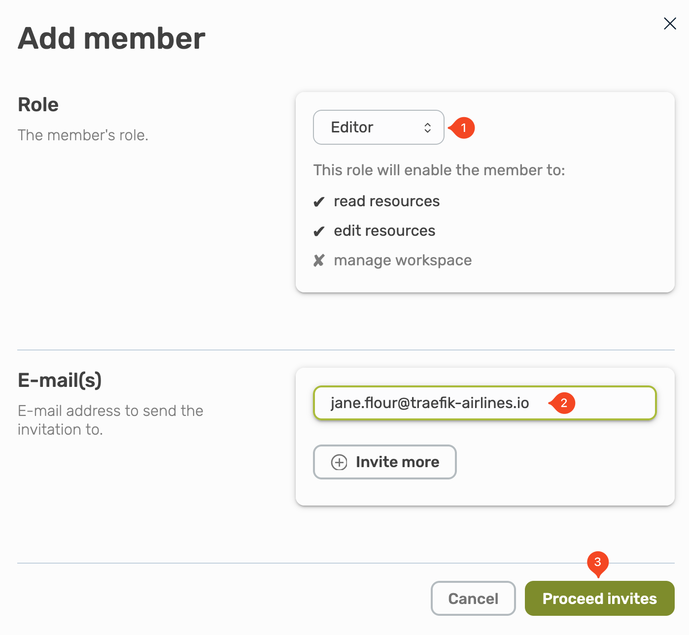This screenshot has width=689, height=635.
Task: Select the Role section heading
Action: pos(38,104)
